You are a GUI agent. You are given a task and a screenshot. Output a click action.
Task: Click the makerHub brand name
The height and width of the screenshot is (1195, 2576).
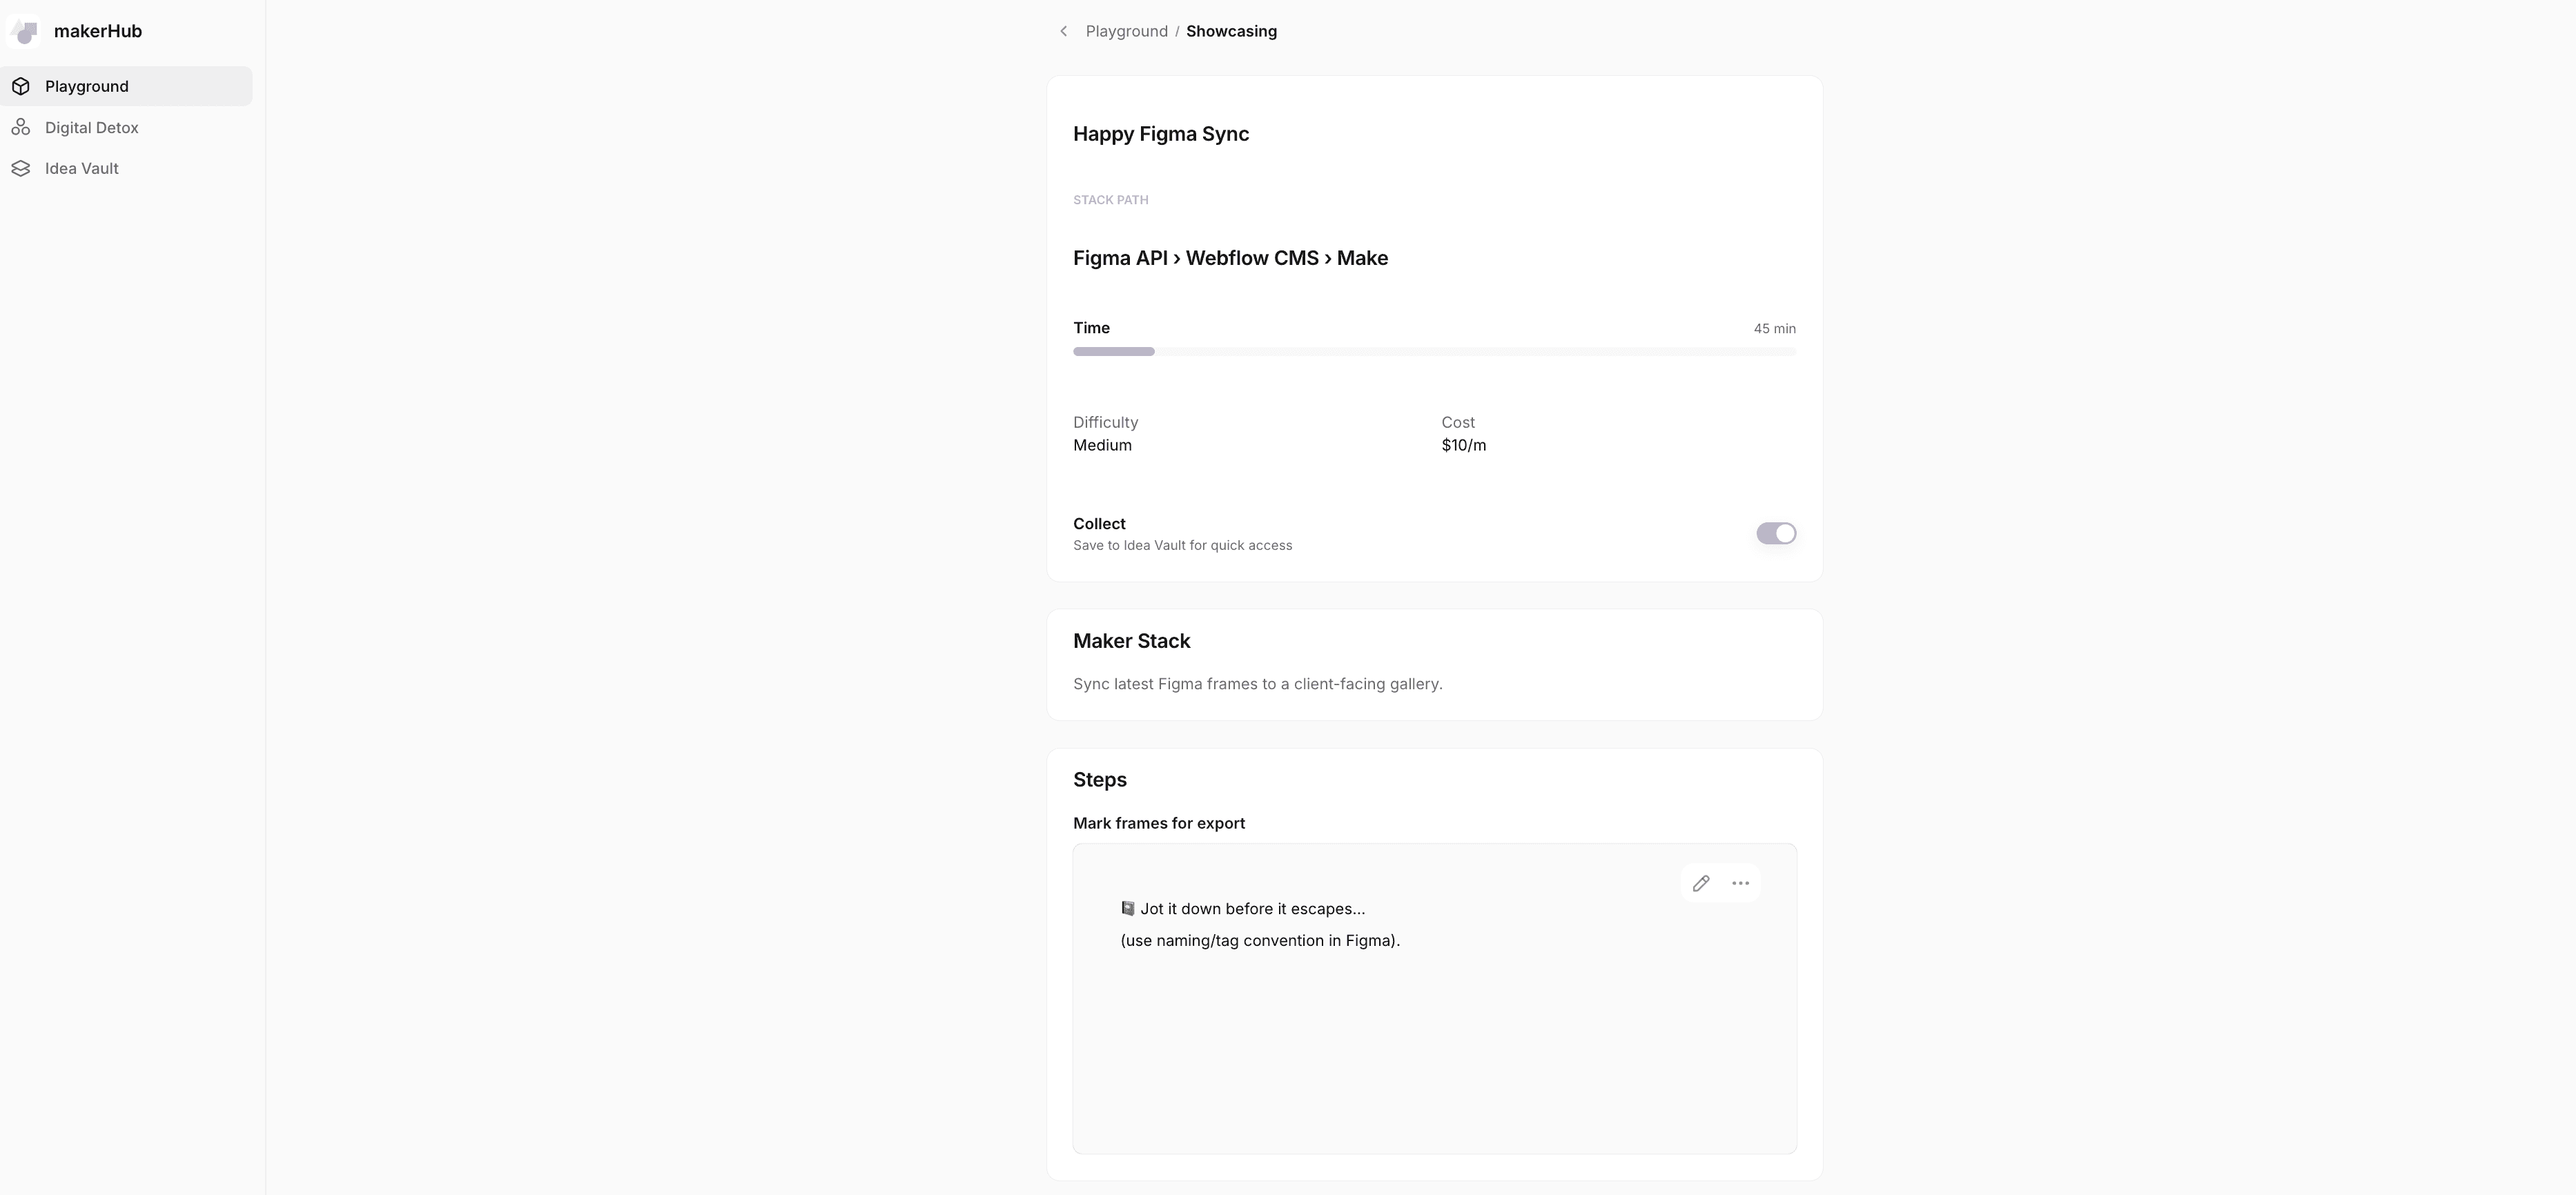[x=98, y=31]
